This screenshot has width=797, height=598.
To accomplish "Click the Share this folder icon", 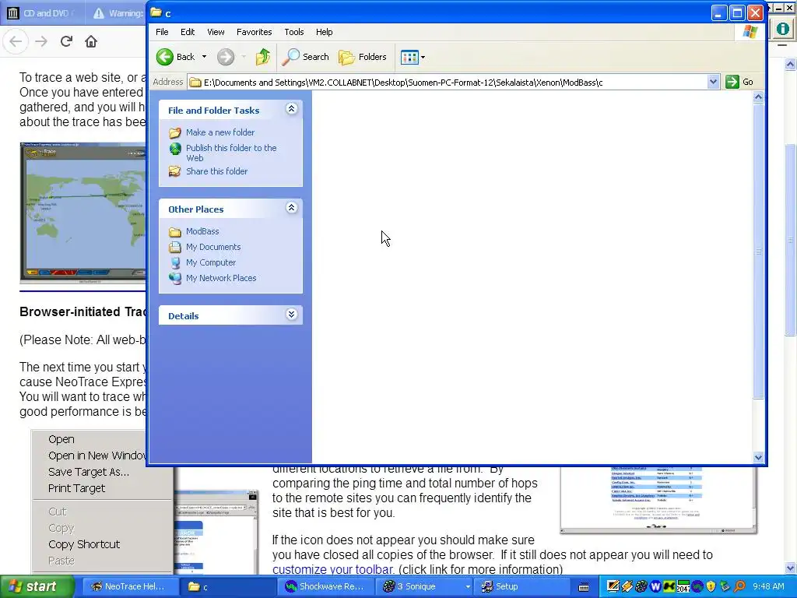I will pos(175,171).
